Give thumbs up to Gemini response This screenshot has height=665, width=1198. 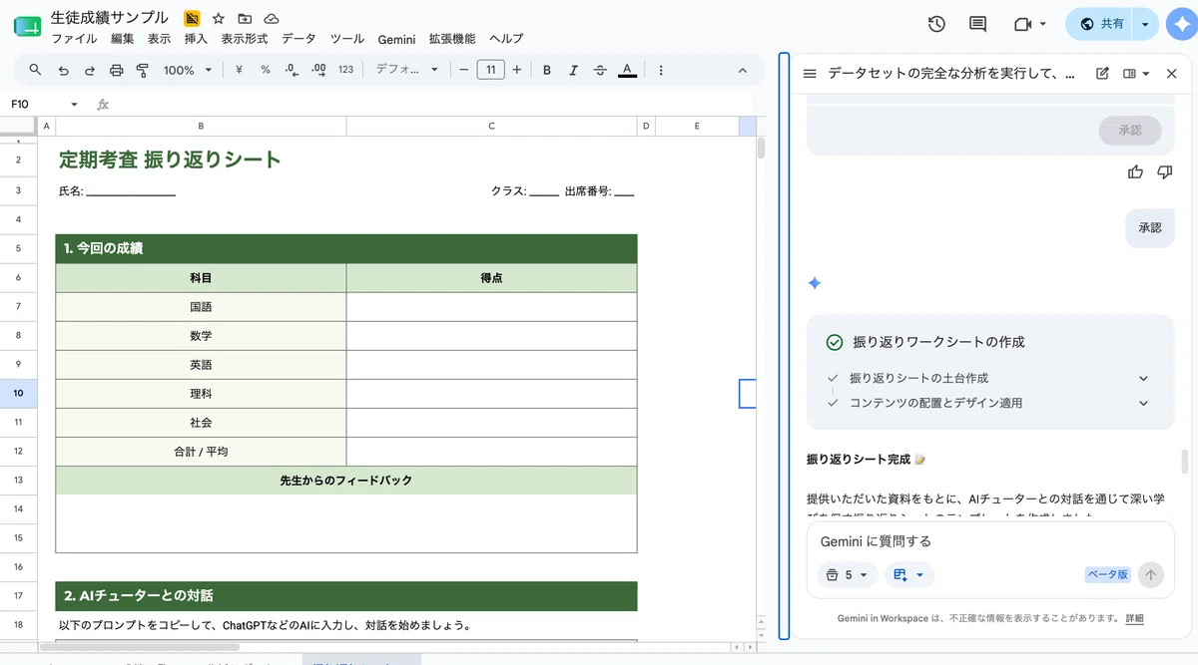pos(1135,172)
